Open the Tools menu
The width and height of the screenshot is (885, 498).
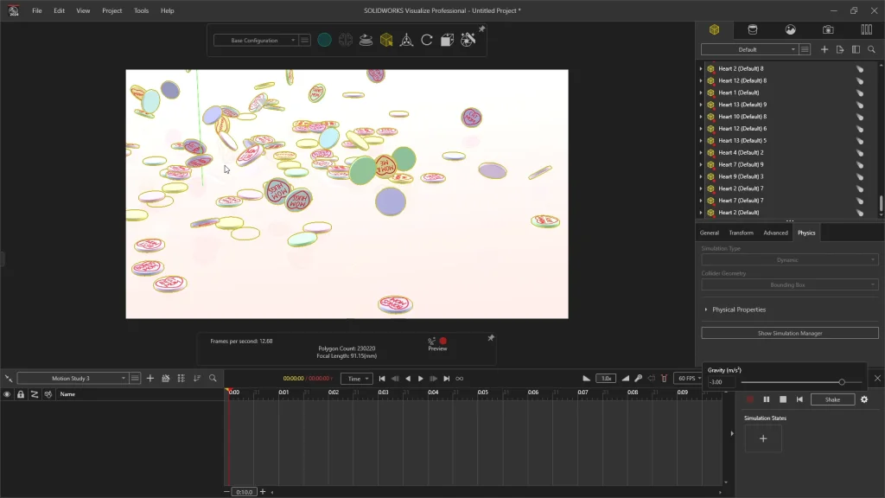pyautogui.click(x=141, y=10)
